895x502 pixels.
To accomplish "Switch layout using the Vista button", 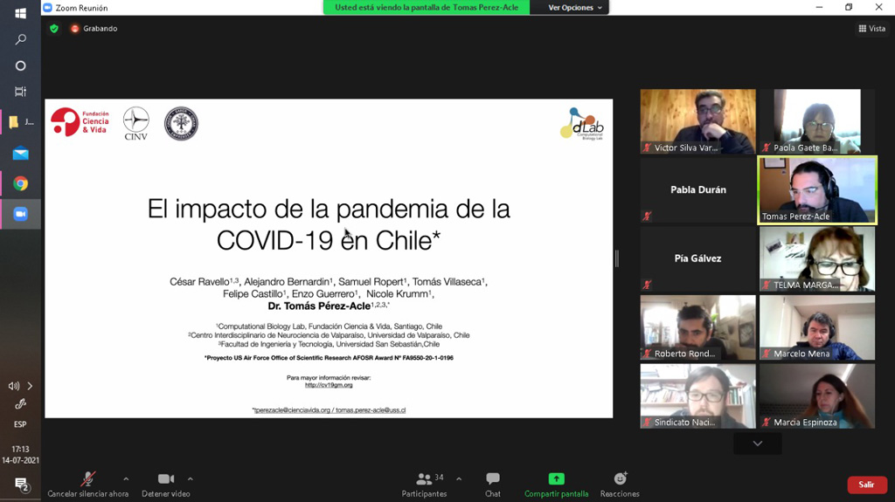I will pyautogui.click(x=871, y=29).
